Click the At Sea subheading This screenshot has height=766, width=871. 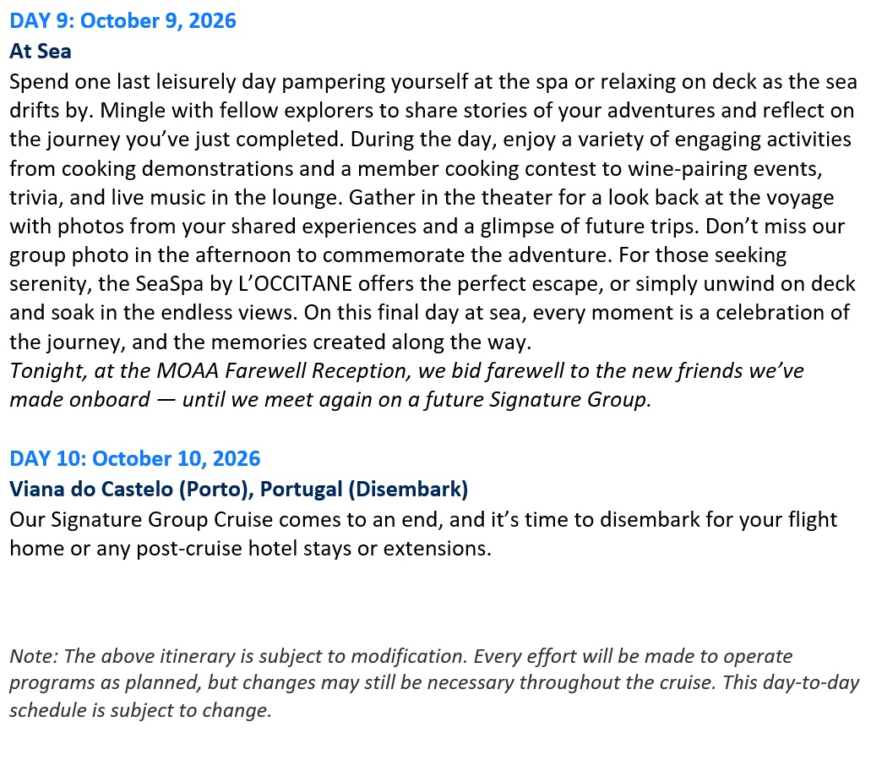tap(41, 51)
